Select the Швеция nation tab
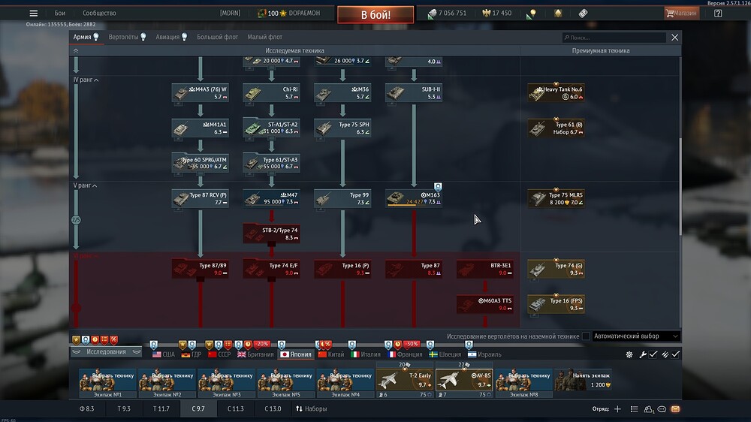 [x=445, y=354]
